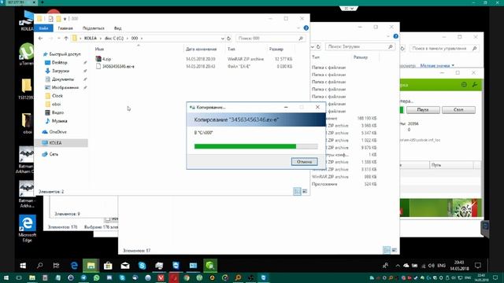
Task: Open Mail on the remote taskbar
Action: (x=125, y=266)
